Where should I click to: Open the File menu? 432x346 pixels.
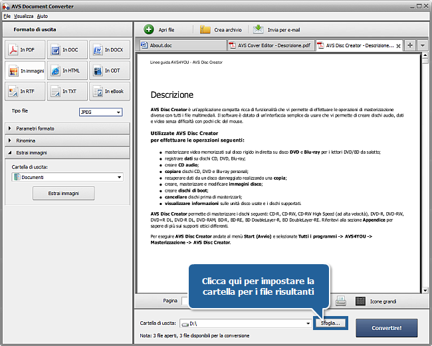7,16
